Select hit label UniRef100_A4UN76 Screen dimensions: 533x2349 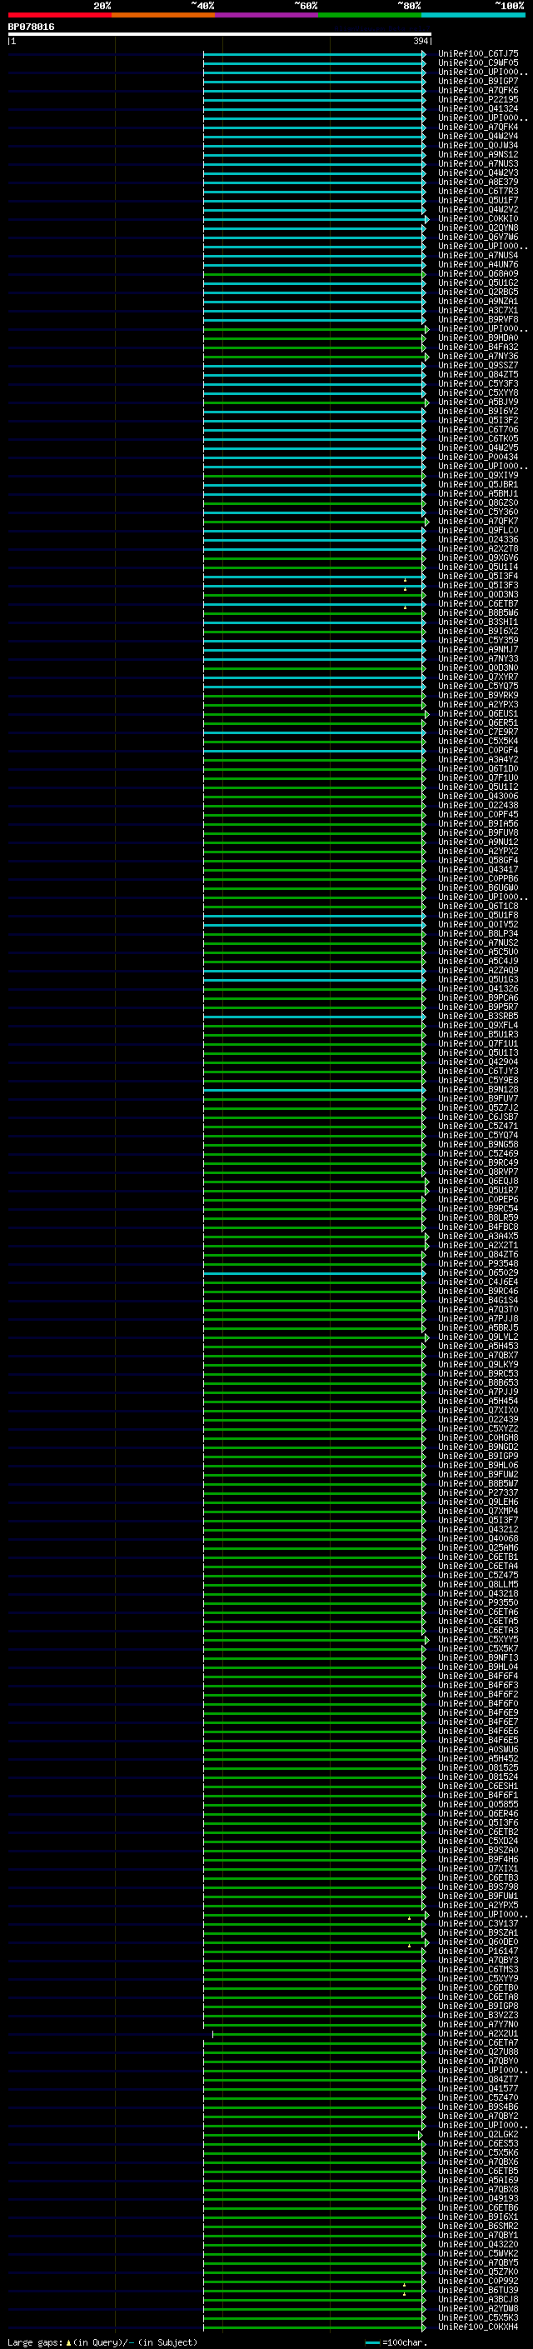pos(477,264)
